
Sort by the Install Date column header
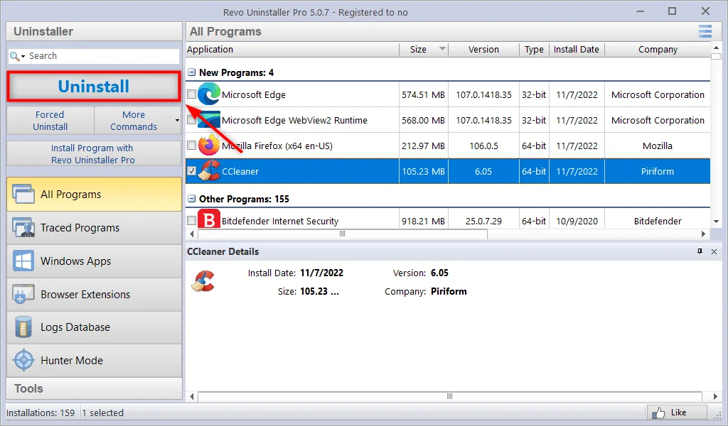coord(577,49)
